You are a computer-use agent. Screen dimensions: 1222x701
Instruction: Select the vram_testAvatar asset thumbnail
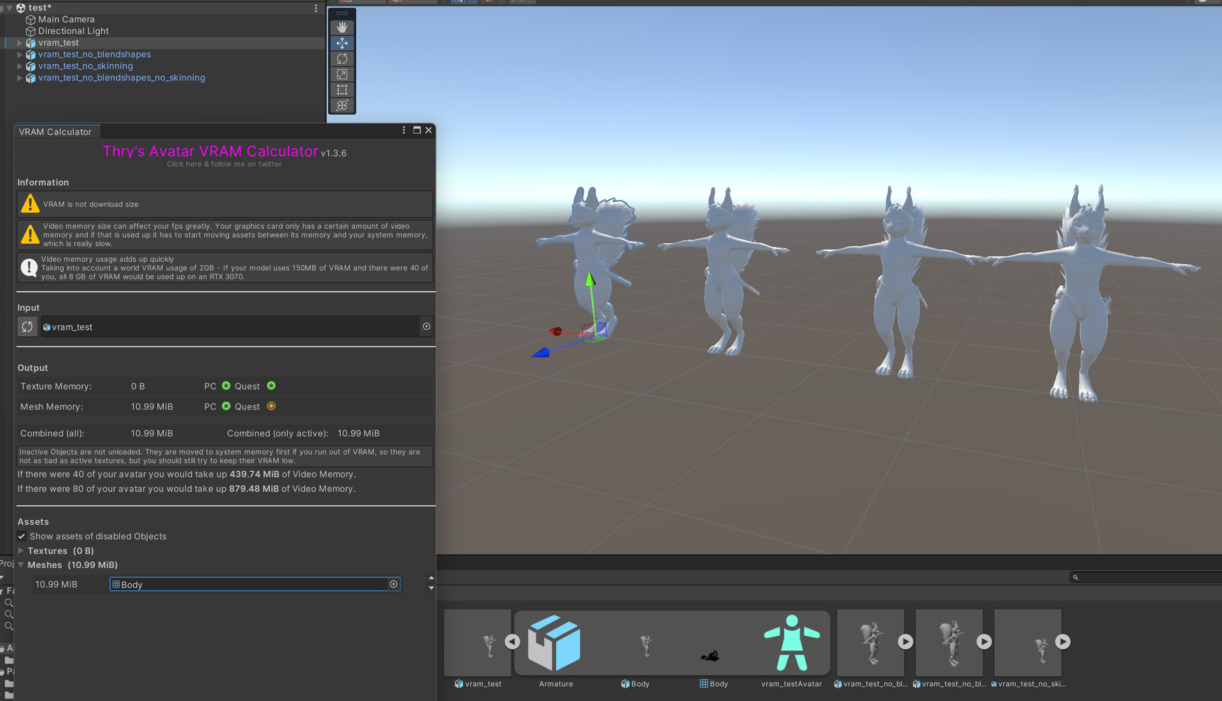tap(791, 643)
